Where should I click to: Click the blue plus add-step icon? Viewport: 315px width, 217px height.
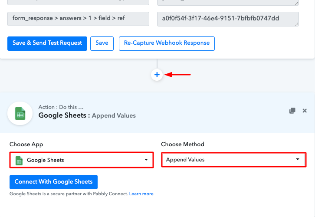click(x=157, y=75)
